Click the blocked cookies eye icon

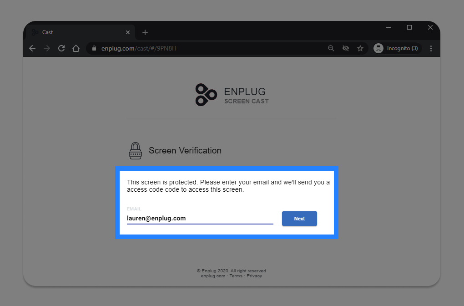(346, 48)
